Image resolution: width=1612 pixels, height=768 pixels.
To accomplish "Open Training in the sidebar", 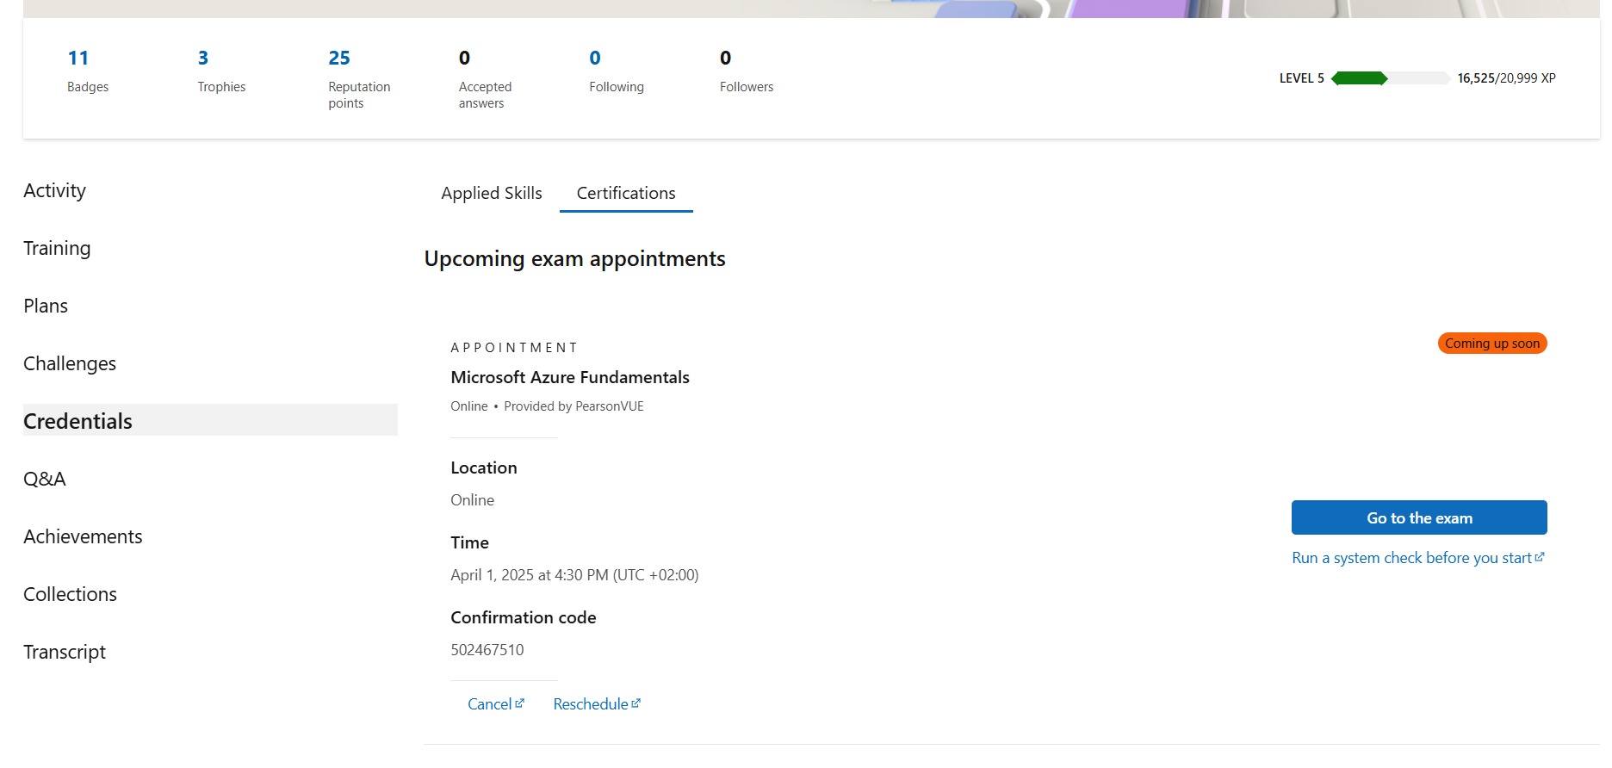I will 57,248.
